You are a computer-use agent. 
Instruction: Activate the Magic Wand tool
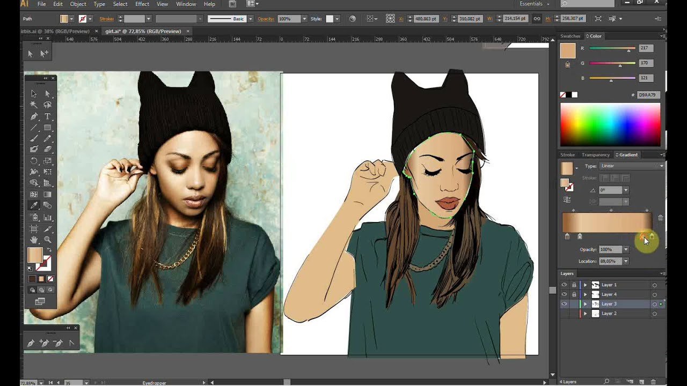click(34, 105)
